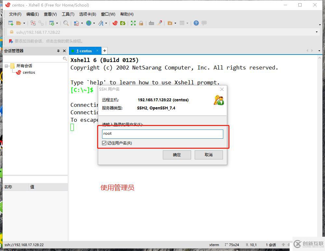The width and height of the screenshot is (325, 251).
Task: Click the grey layout grid toolbar icon
Action: point(182,23)
